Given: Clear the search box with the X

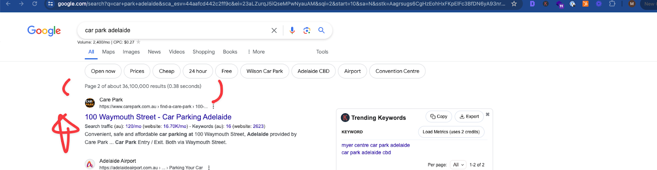Looking at the screenshot, I should 274,30.
